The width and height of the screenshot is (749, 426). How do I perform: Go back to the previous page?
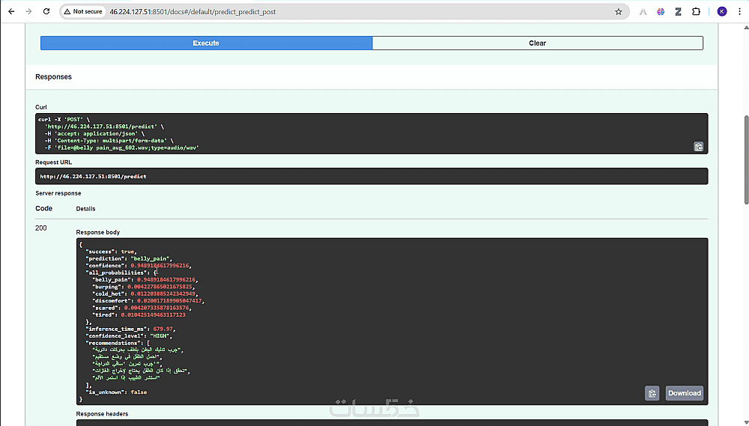[10, 12]
